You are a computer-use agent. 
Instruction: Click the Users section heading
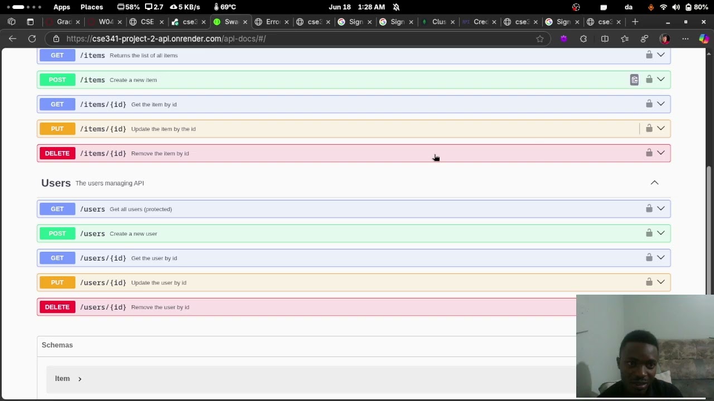click(56, 183)
